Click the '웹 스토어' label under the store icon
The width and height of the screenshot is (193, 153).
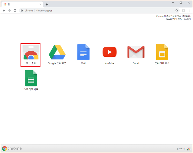(31, 63)
